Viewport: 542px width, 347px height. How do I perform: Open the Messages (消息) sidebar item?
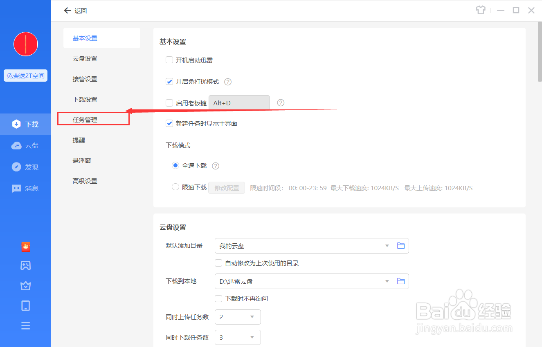point(25,188)
